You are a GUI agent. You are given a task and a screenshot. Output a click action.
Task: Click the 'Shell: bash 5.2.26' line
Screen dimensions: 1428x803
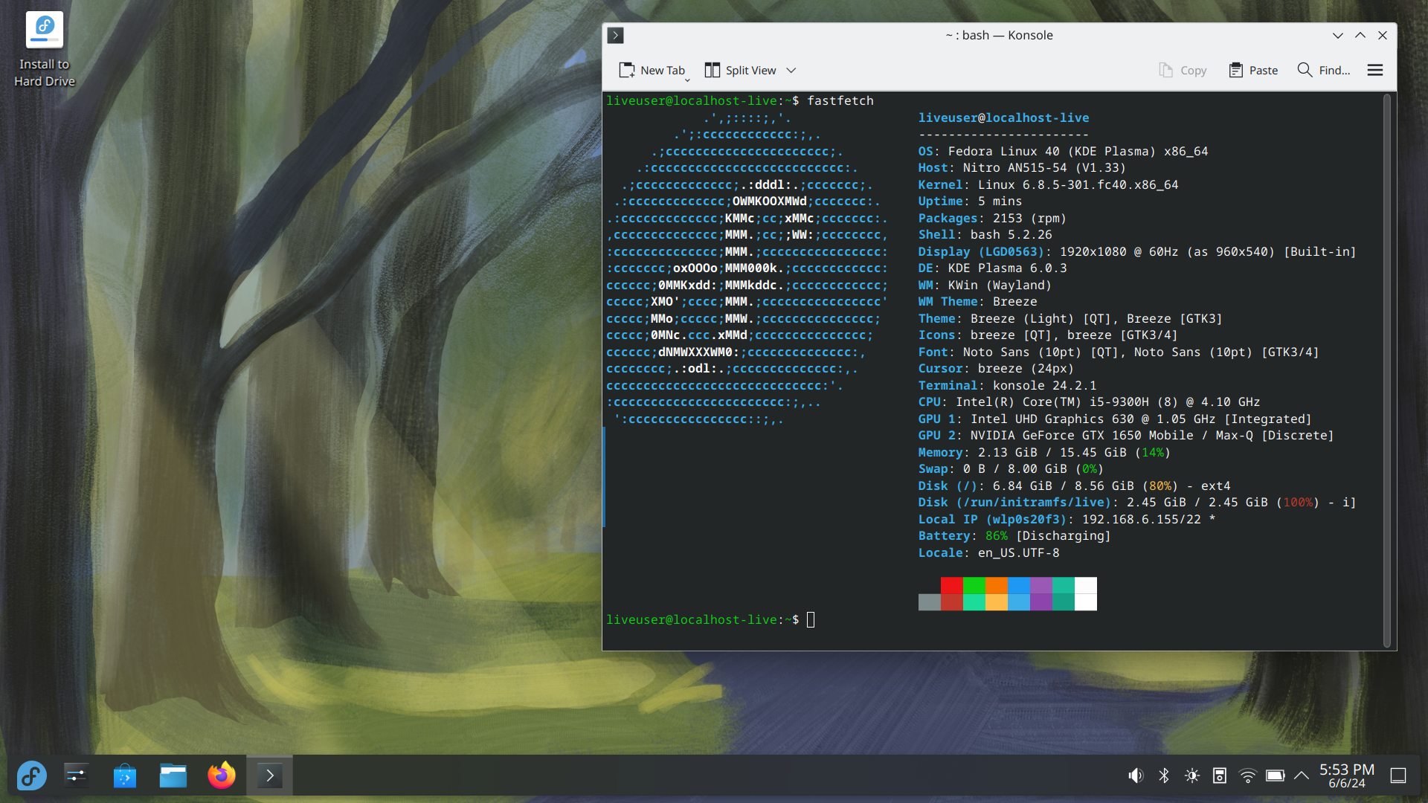point(985,235)
